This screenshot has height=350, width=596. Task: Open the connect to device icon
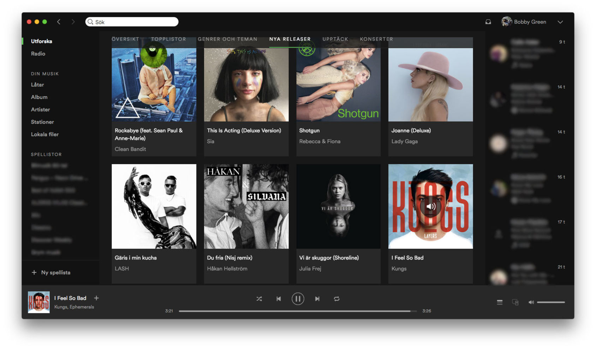(515, 302)
